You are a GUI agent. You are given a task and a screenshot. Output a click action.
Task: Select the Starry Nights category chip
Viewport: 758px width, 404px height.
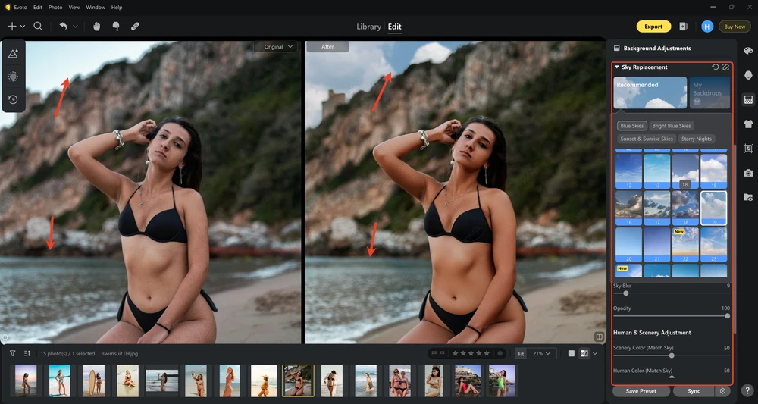click(696, 139)
